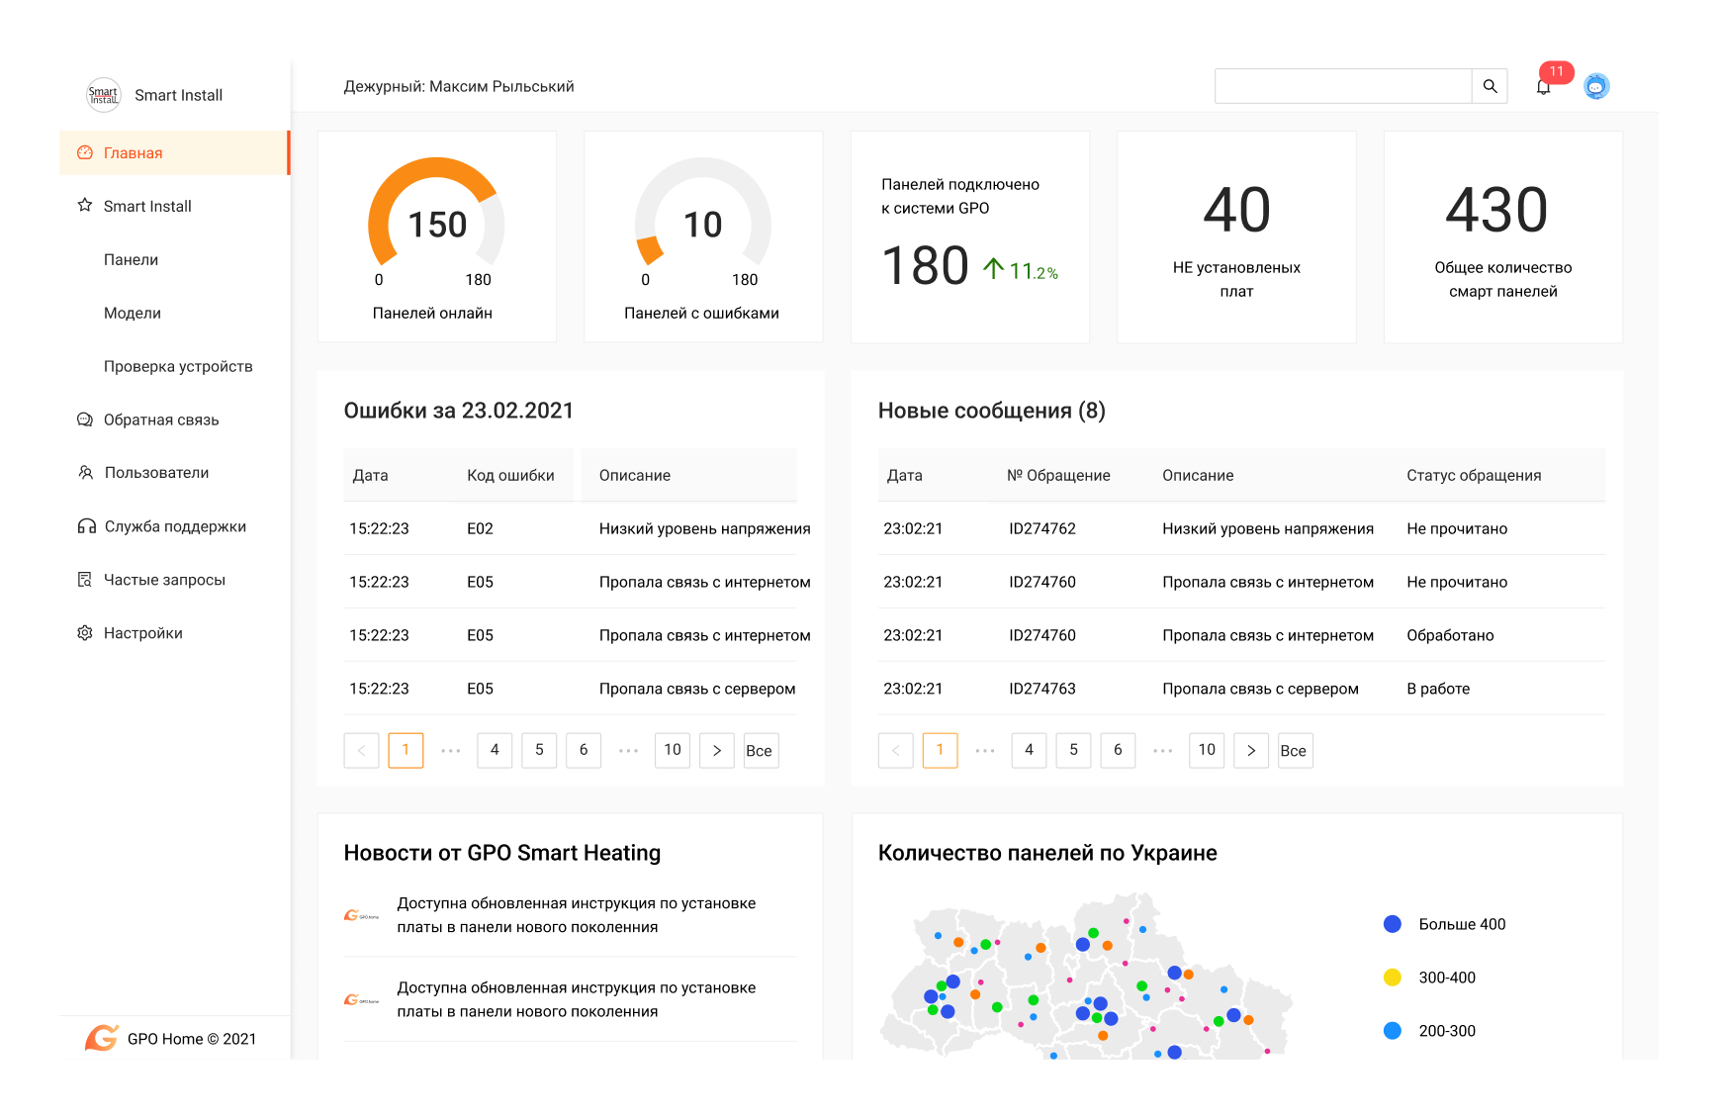Click the search magnifier icon button

point(1490,86)
